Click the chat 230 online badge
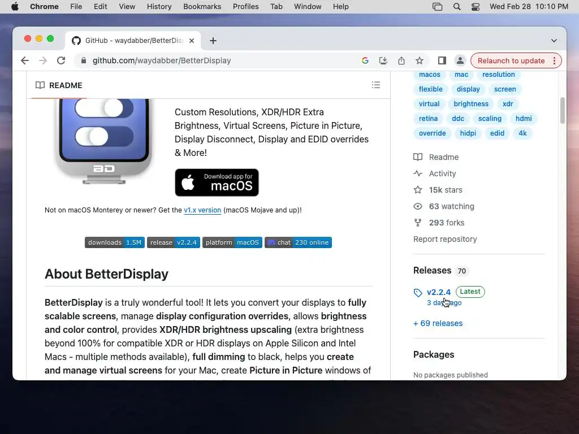579x434 pixels. pyautogui.click(x=298, y=242)
